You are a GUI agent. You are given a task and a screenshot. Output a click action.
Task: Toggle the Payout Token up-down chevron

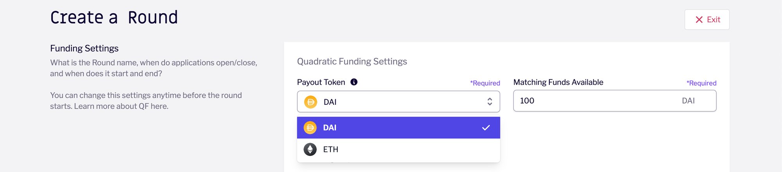[490, 102]
